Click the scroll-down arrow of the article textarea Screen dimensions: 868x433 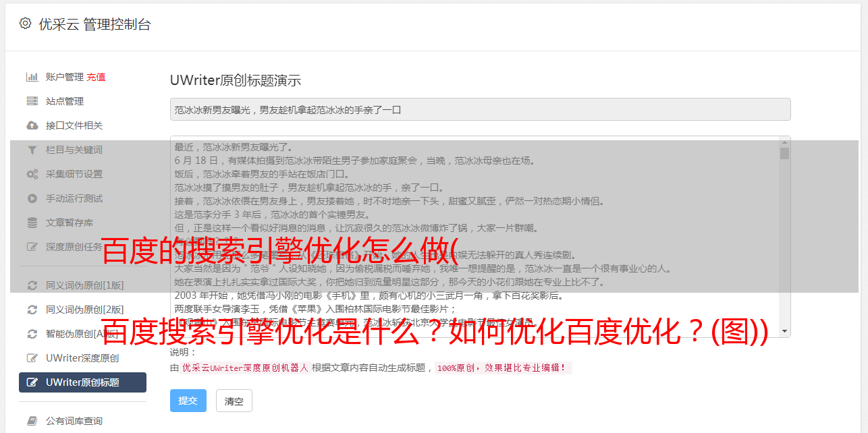click(784, 331)
